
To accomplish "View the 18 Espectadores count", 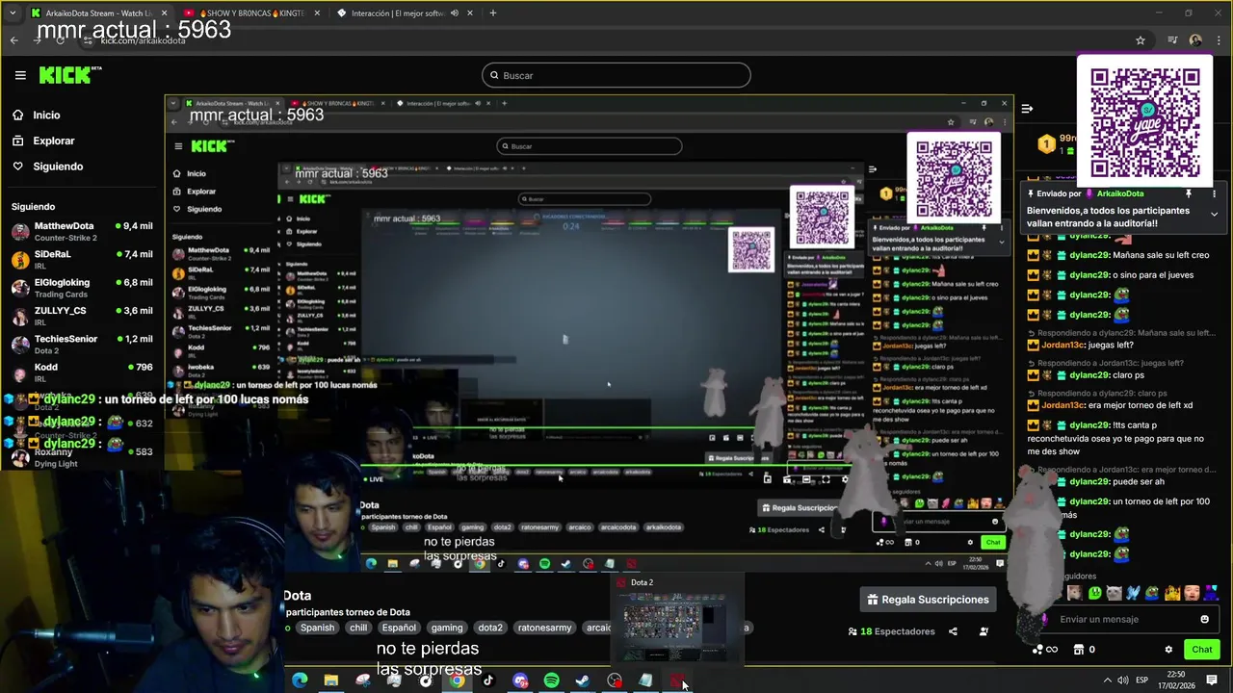I will [x=891, y=631].
